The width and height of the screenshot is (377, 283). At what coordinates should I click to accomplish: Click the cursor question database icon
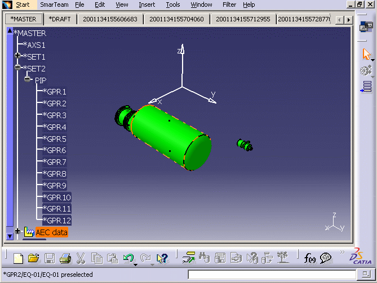click(x=252, y=258)
